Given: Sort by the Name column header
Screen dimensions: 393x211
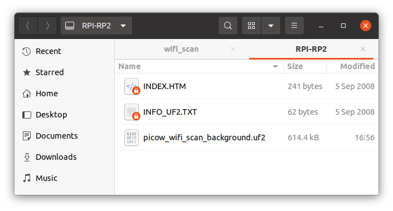Looking at the screenshot, I should pyautogui.click(x=129, y=66).
